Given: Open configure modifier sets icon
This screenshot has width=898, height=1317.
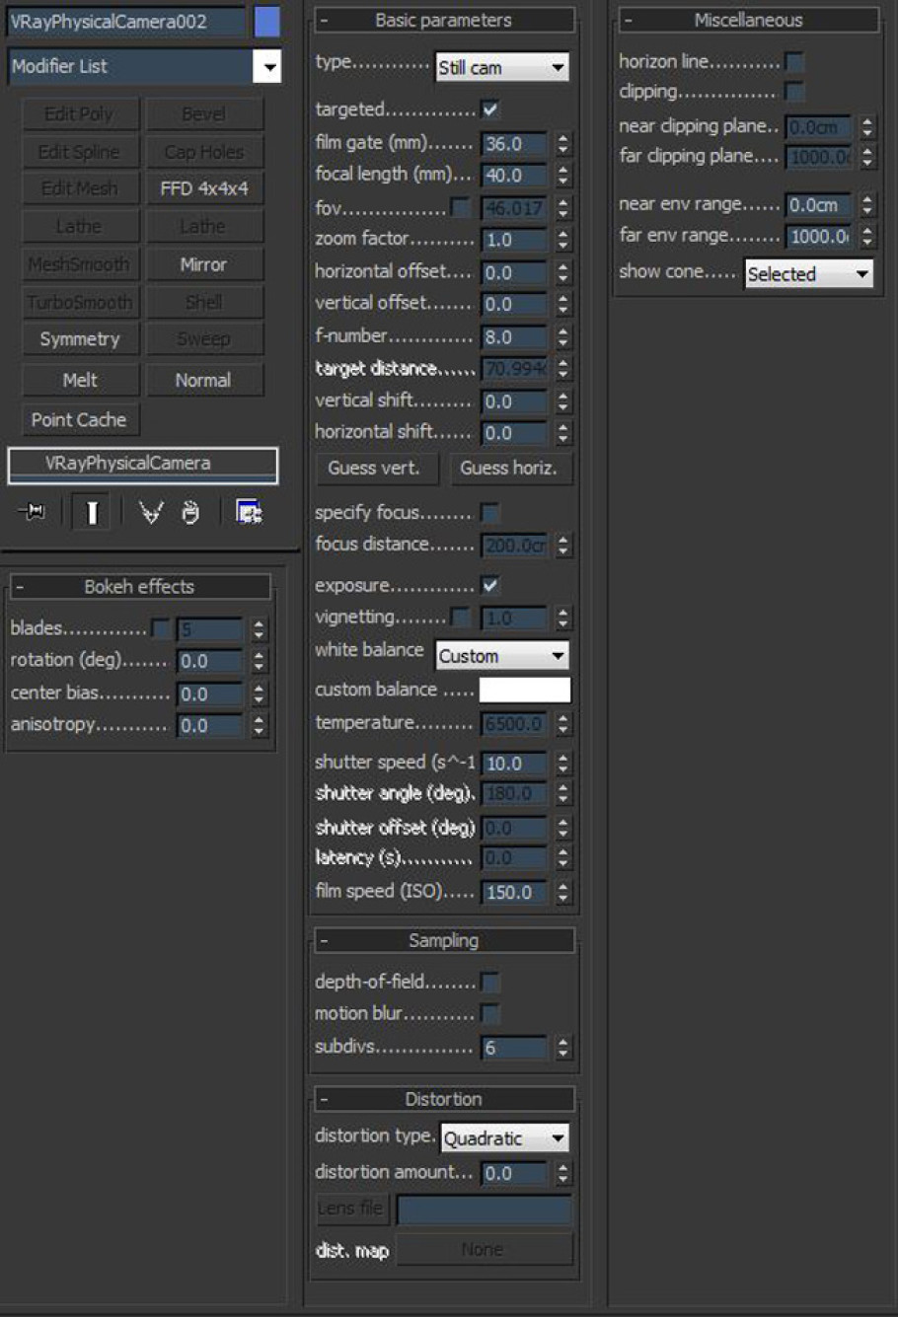Looking at the screenshot, I should point(248,512).
